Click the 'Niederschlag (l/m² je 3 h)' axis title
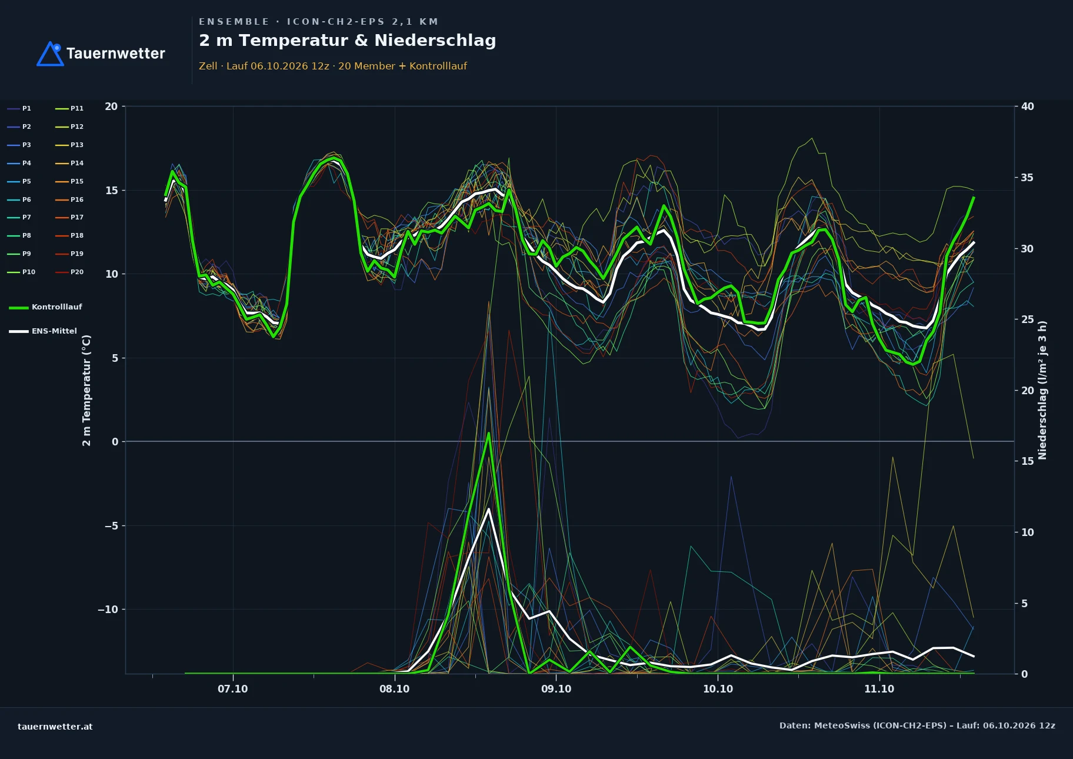Viewport: 1073px width, 759px height. (x=1043, y=390)
